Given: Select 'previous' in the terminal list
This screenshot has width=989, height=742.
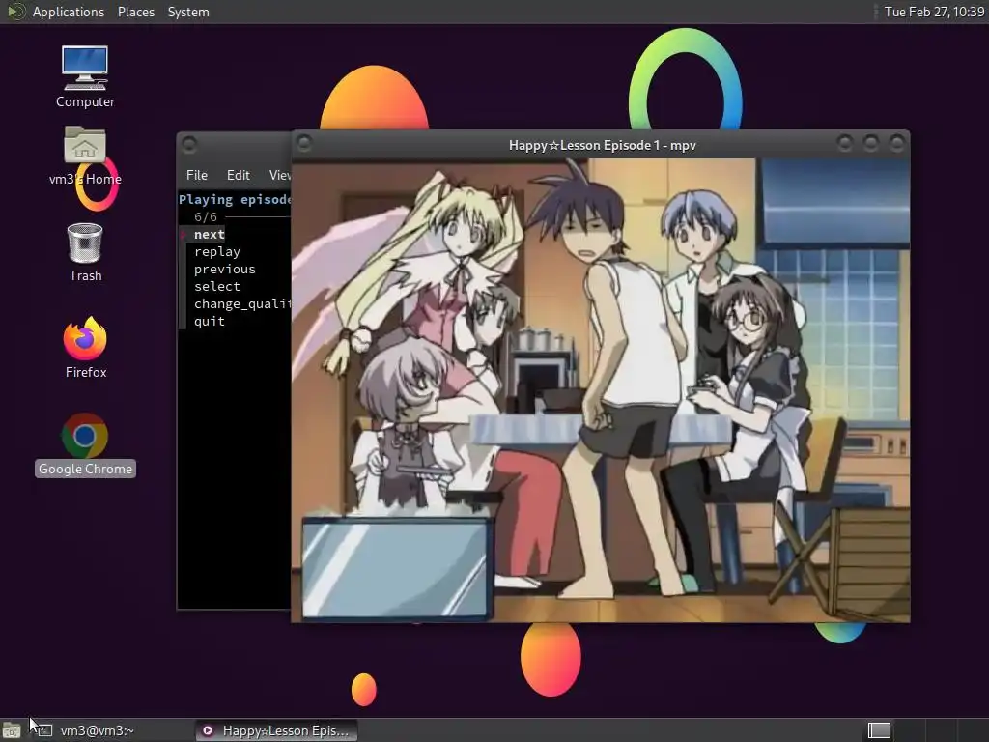Looking at the screenshot, I should 224,269.
